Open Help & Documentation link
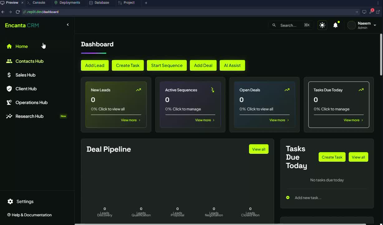 [29, 215]
